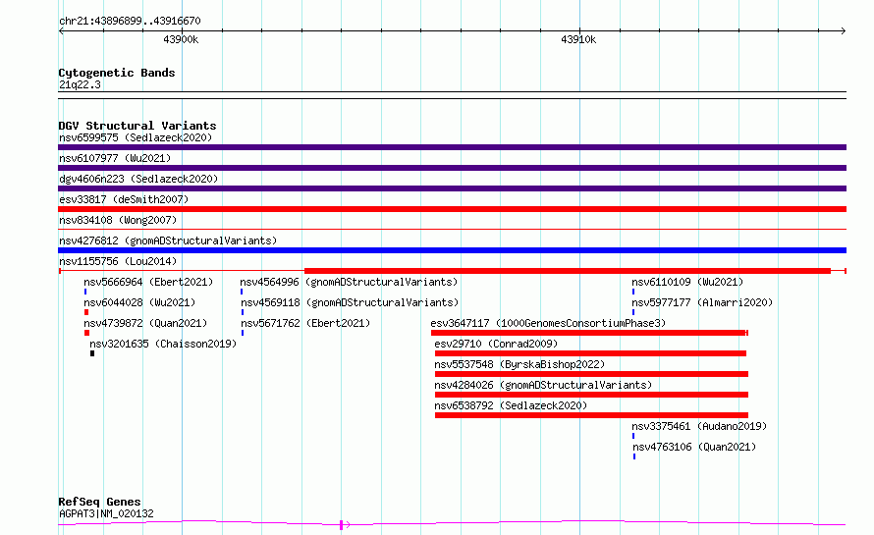The height and width of the screenshot is (535, 874).
Task: Click the 43900k ruler tick label
Action: [181, 39]
